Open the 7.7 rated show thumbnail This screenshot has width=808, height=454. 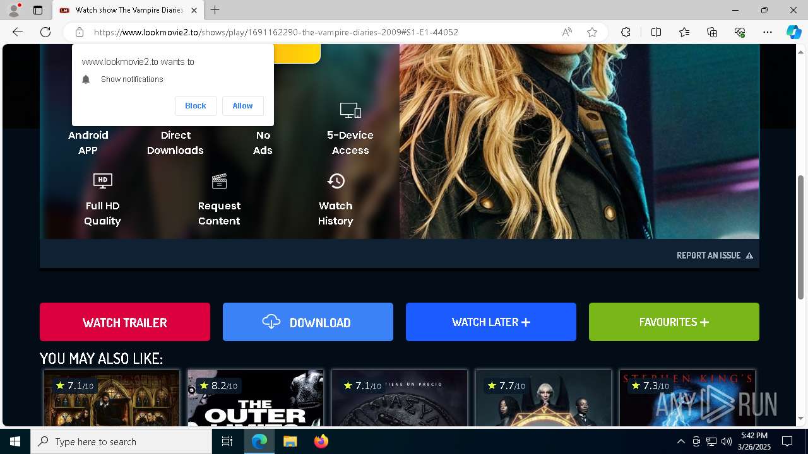(x=544, y=398)
